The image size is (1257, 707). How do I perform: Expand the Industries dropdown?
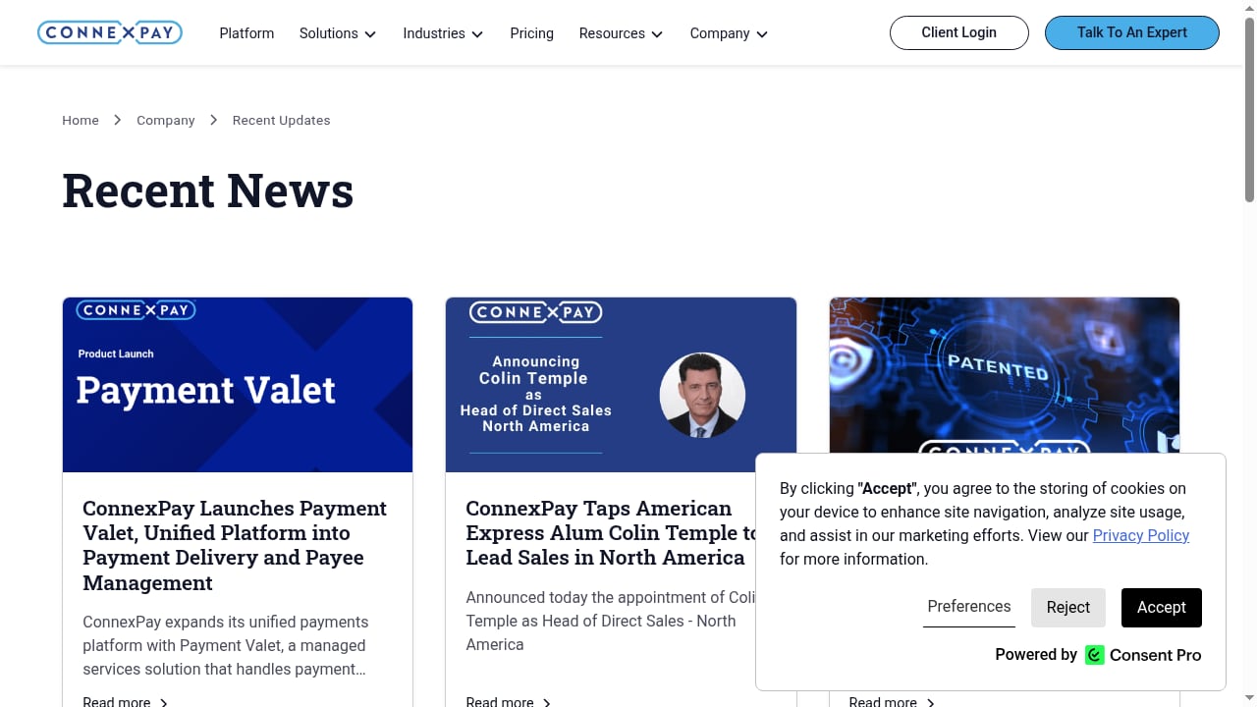coord(443,33)
